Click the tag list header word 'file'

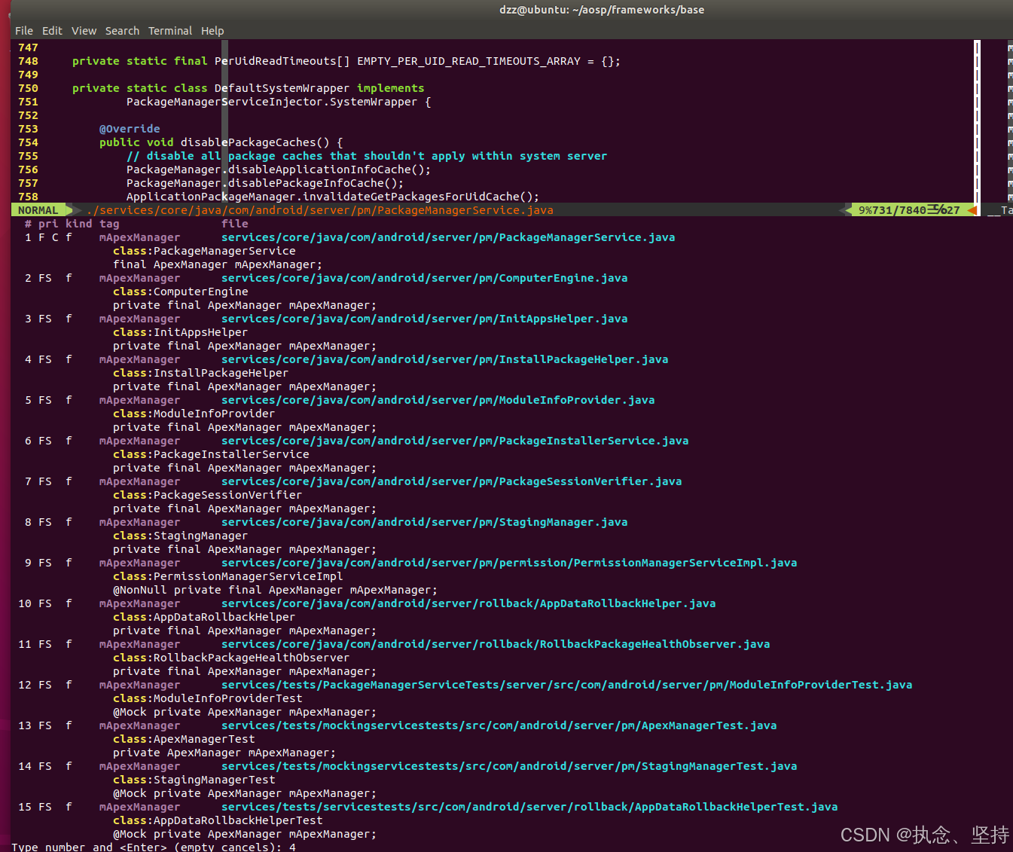(235, 224)
